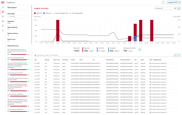The image size is (182, 115).
Task: Click the Cappitech-SFT sign-out button
Action: pos(174,3)
